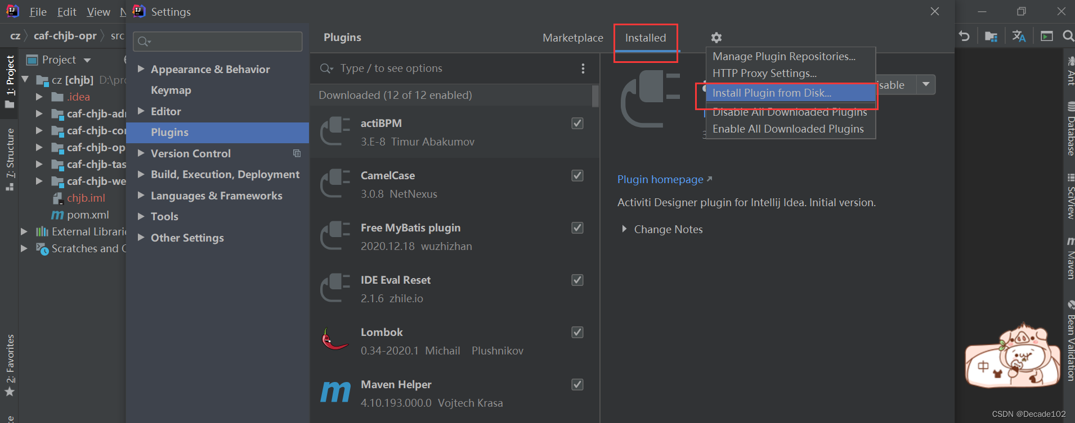Image resolution: width=1075 pixels, height=423 pixels.
Task: Open the plugins gear settings icon
Action: [x=716, y=38]
